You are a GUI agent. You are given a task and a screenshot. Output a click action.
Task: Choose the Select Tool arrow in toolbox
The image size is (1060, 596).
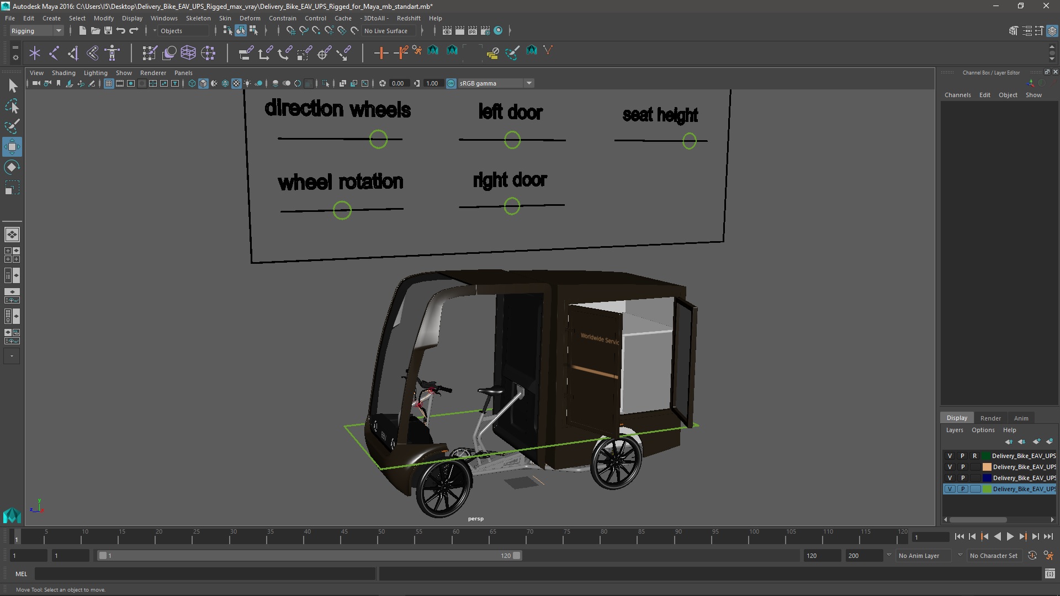(x=12, y=86)
